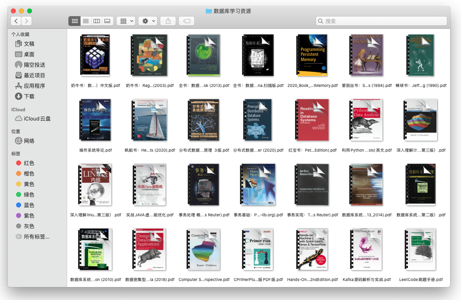Switch to column view mode

(x=96, y=21)
